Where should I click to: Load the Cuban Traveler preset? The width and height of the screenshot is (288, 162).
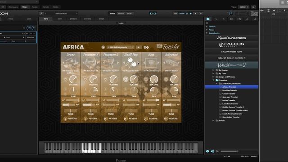(229, 94)
